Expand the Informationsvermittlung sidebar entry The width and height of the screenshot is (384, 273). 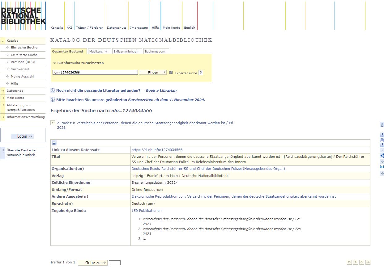click(3, 117)
